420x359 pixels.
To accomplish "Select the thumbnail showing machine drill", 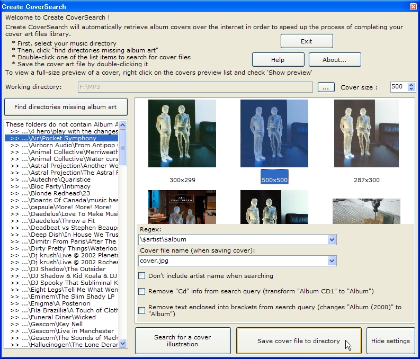I will tap(367, 211).
